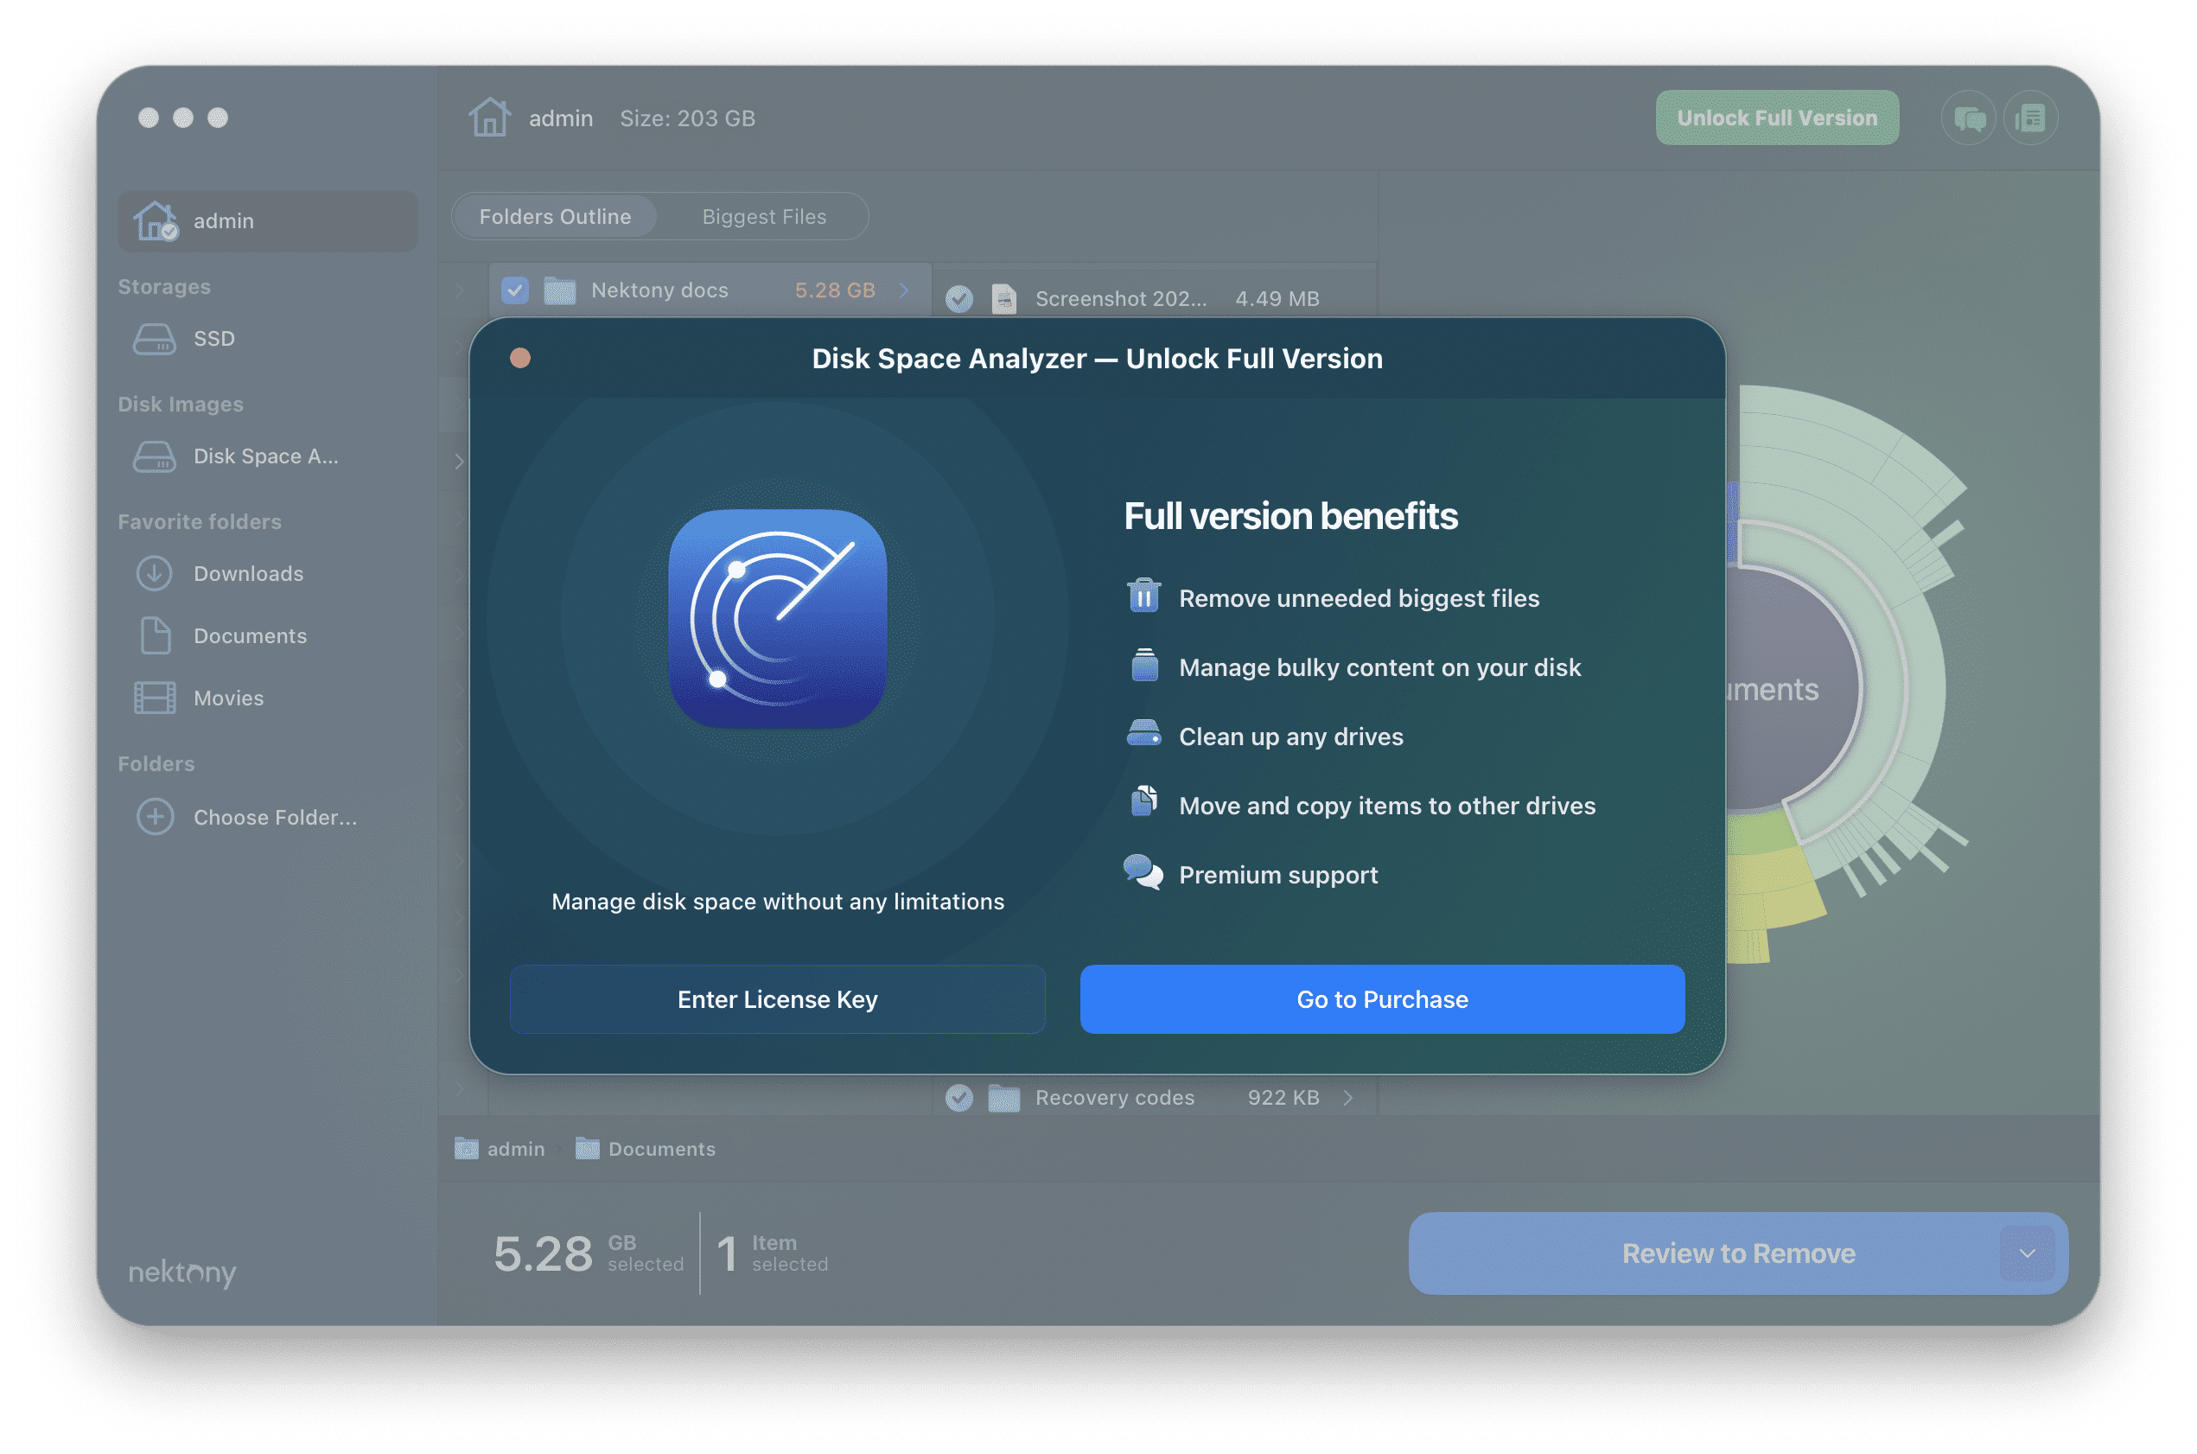Click the Downloads arrow icon
This screenshot has height=1454, width=2197.
[154, 574]
